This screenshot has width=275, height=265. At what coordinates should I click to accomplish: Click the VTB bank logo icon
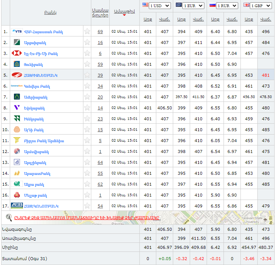point(17,32)
